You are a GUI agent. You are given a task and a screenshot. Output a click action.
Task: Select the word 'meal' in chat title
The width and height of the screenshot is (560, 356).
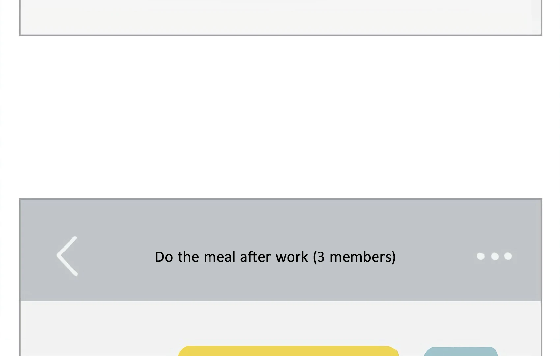tap(219, 257)
